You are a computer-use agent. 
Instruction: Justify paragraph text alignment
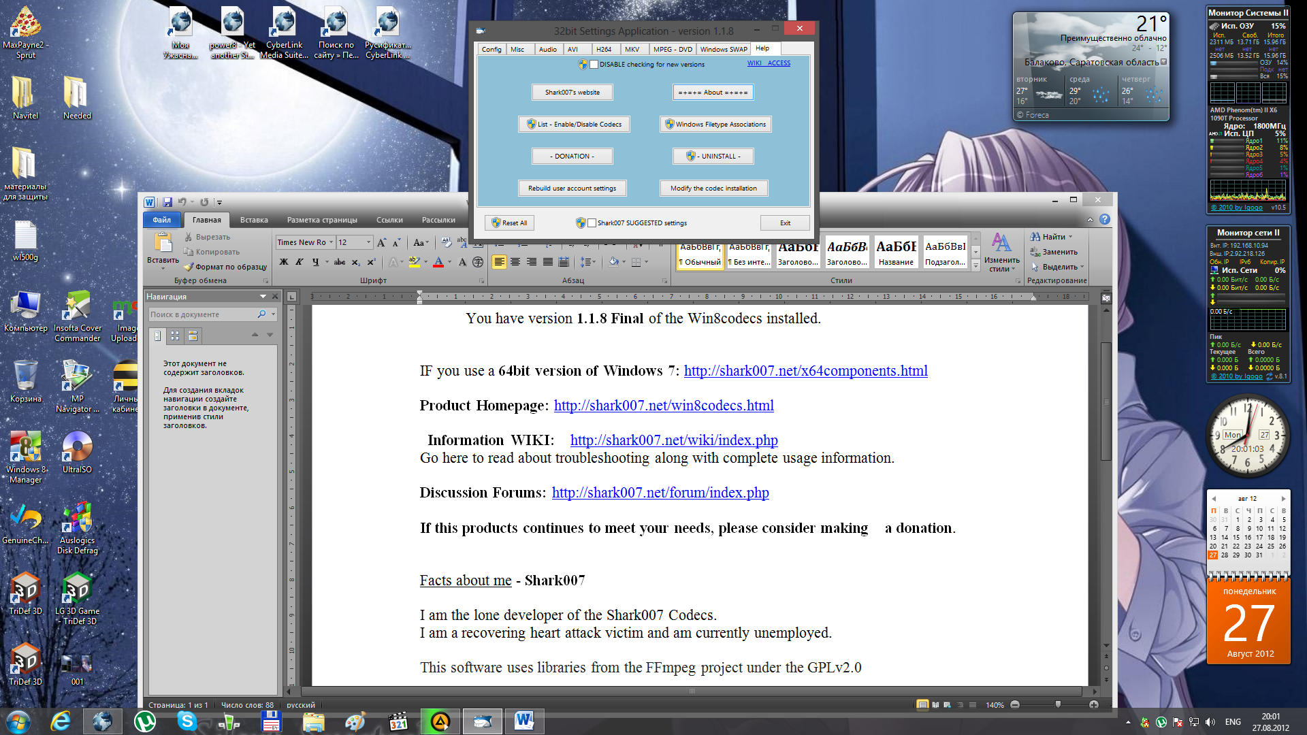(x=548, y=262)
